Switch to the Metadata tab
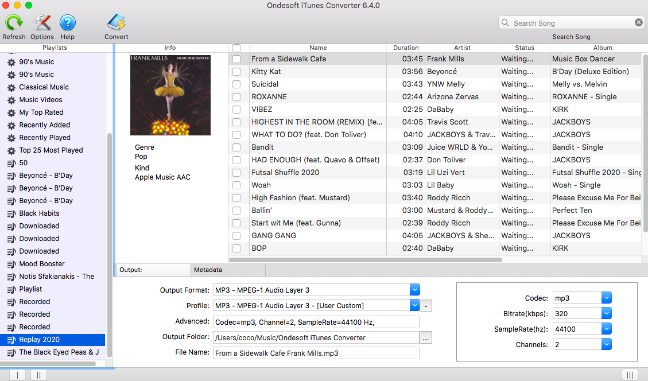The height and width of the screenshot is (381, 648). pos(228,270)
